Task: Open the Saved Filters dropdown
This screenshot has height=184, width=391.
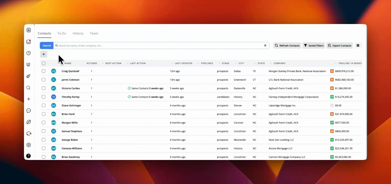Action: tap(313, 45)
